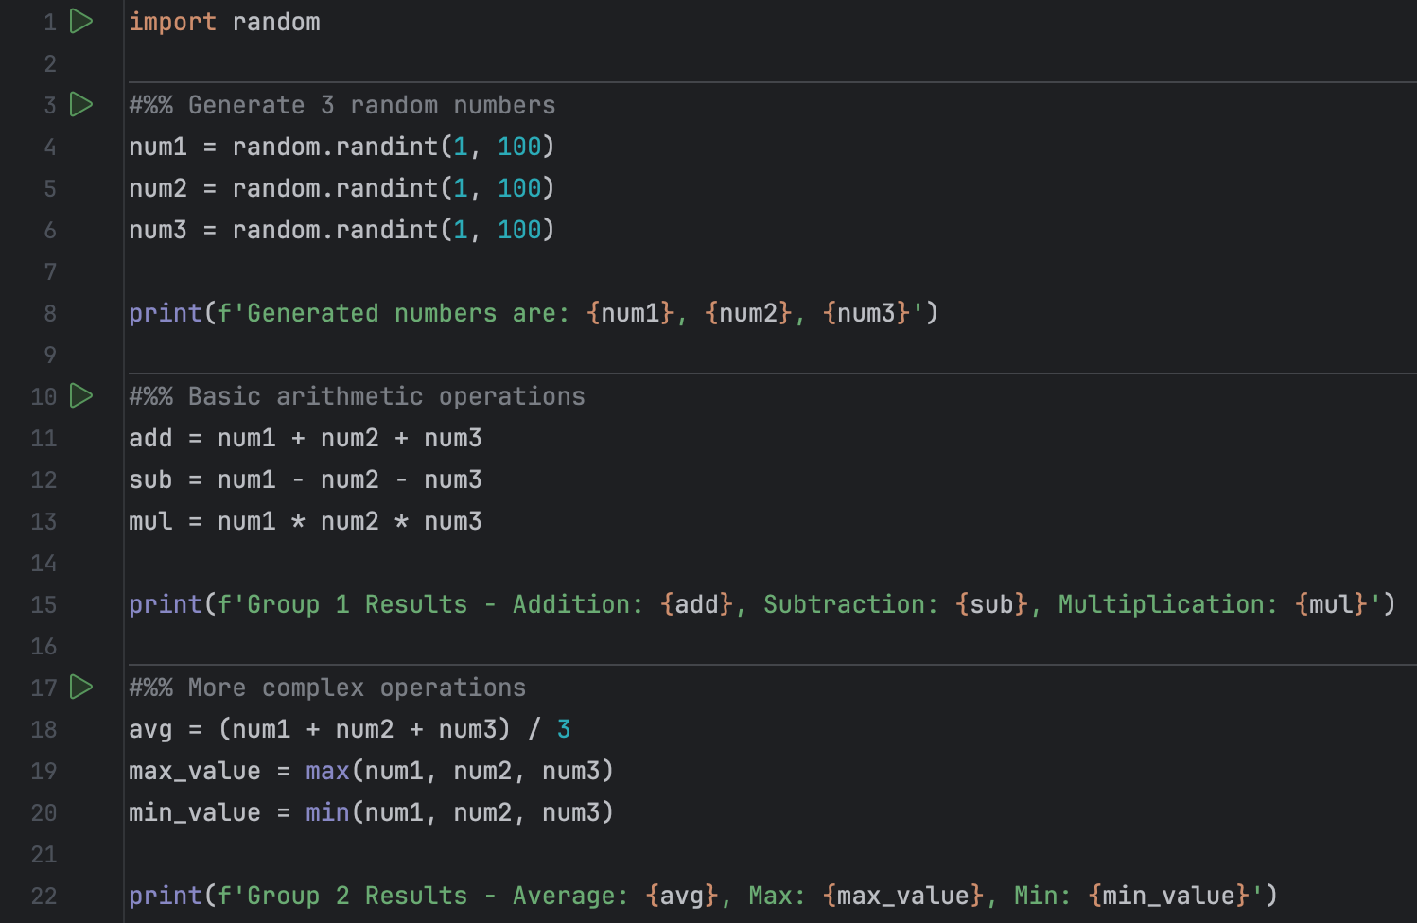Click the gutter next to line 18
The image size is (1417, 923).
pos(104,729)
